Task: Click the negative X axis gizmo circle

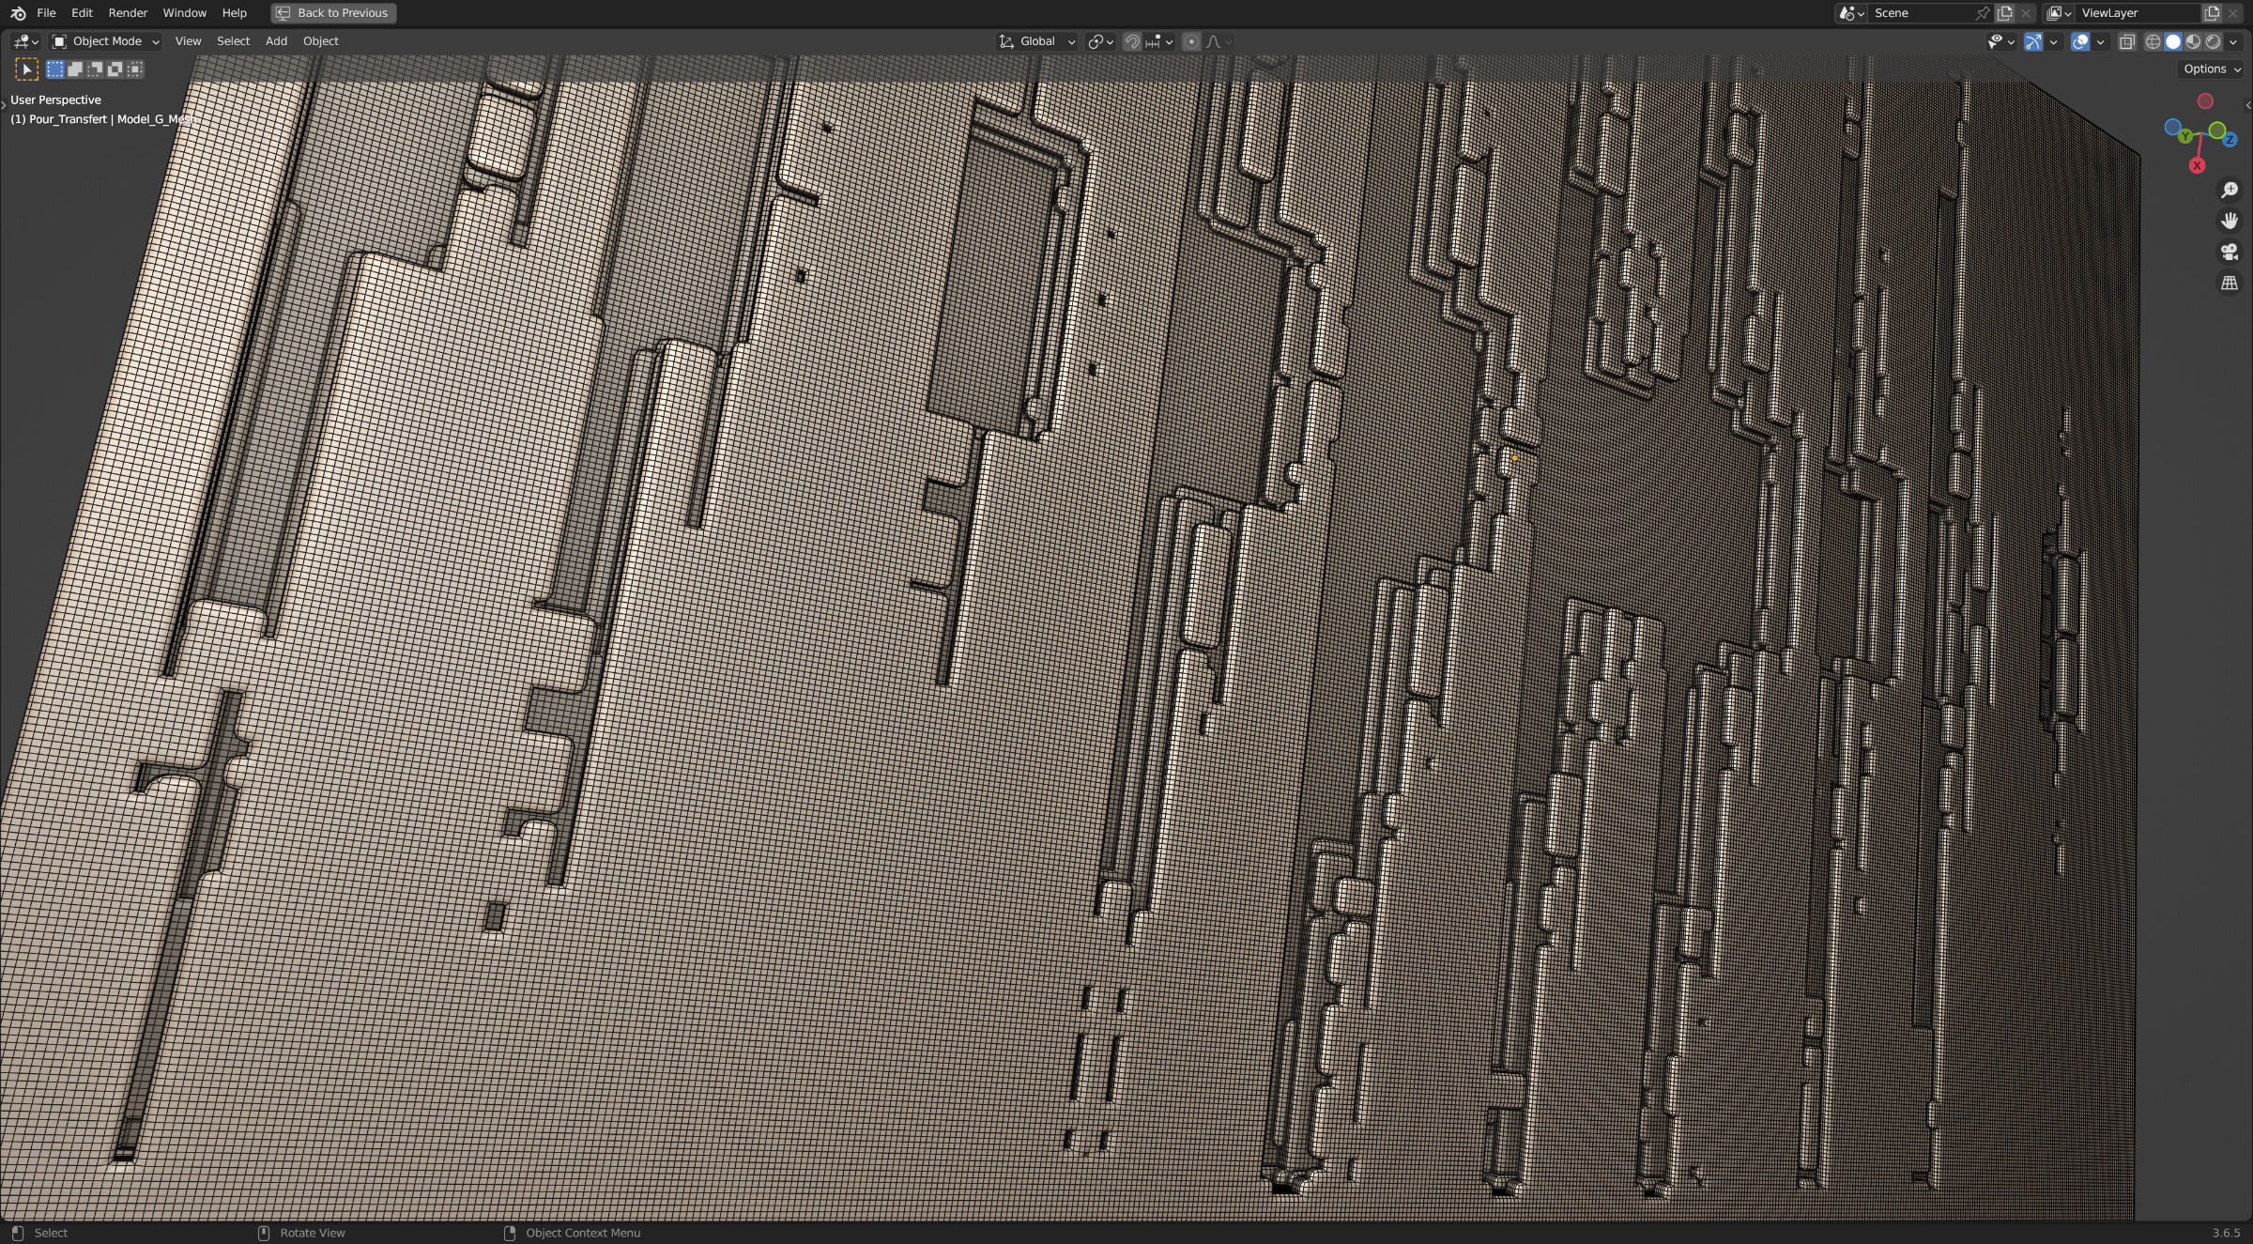Action: 2205,101
